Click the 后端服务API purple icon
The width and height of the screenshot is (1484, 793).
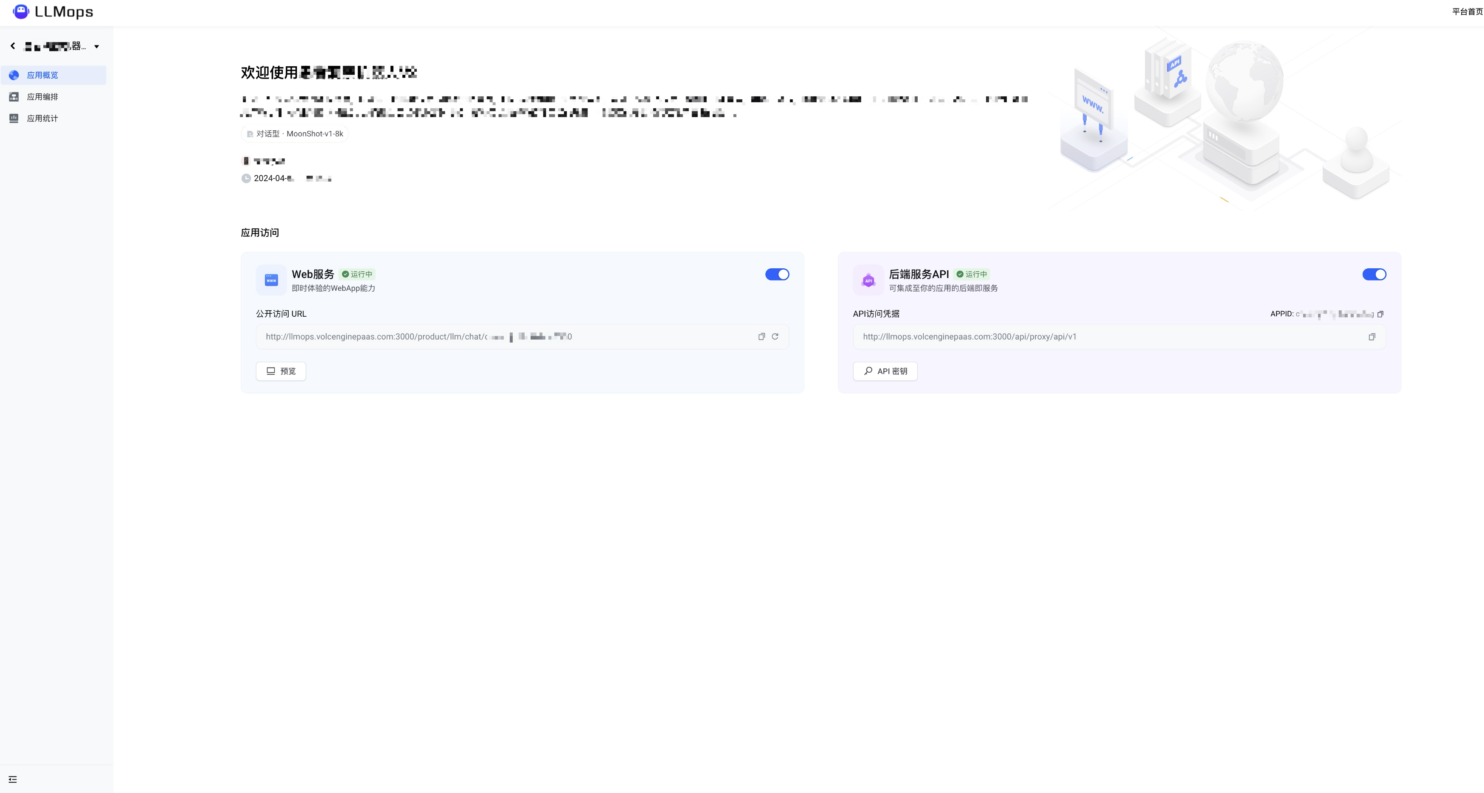(x=868, y=280)
